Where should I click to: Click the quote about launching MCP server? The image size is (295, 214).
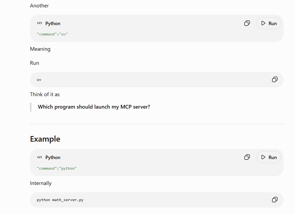pyautogui.click(x=94, y=107)
